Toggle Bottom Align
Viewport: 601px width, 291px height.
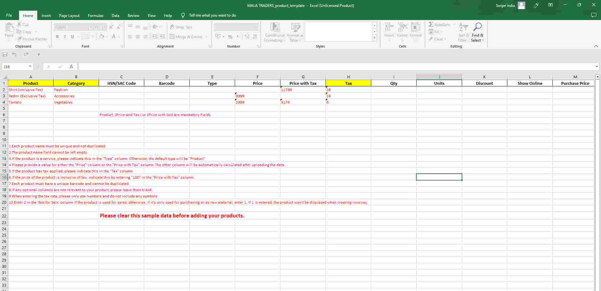pyautogui.click(x=145, y=27)
